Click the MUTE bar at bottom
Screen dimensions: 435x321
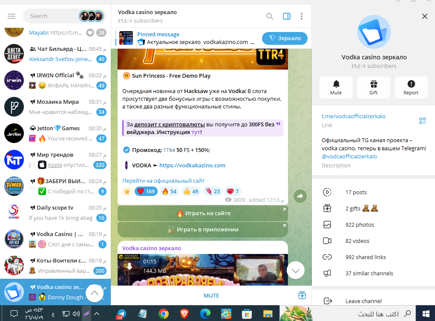(x=211, y=295)
